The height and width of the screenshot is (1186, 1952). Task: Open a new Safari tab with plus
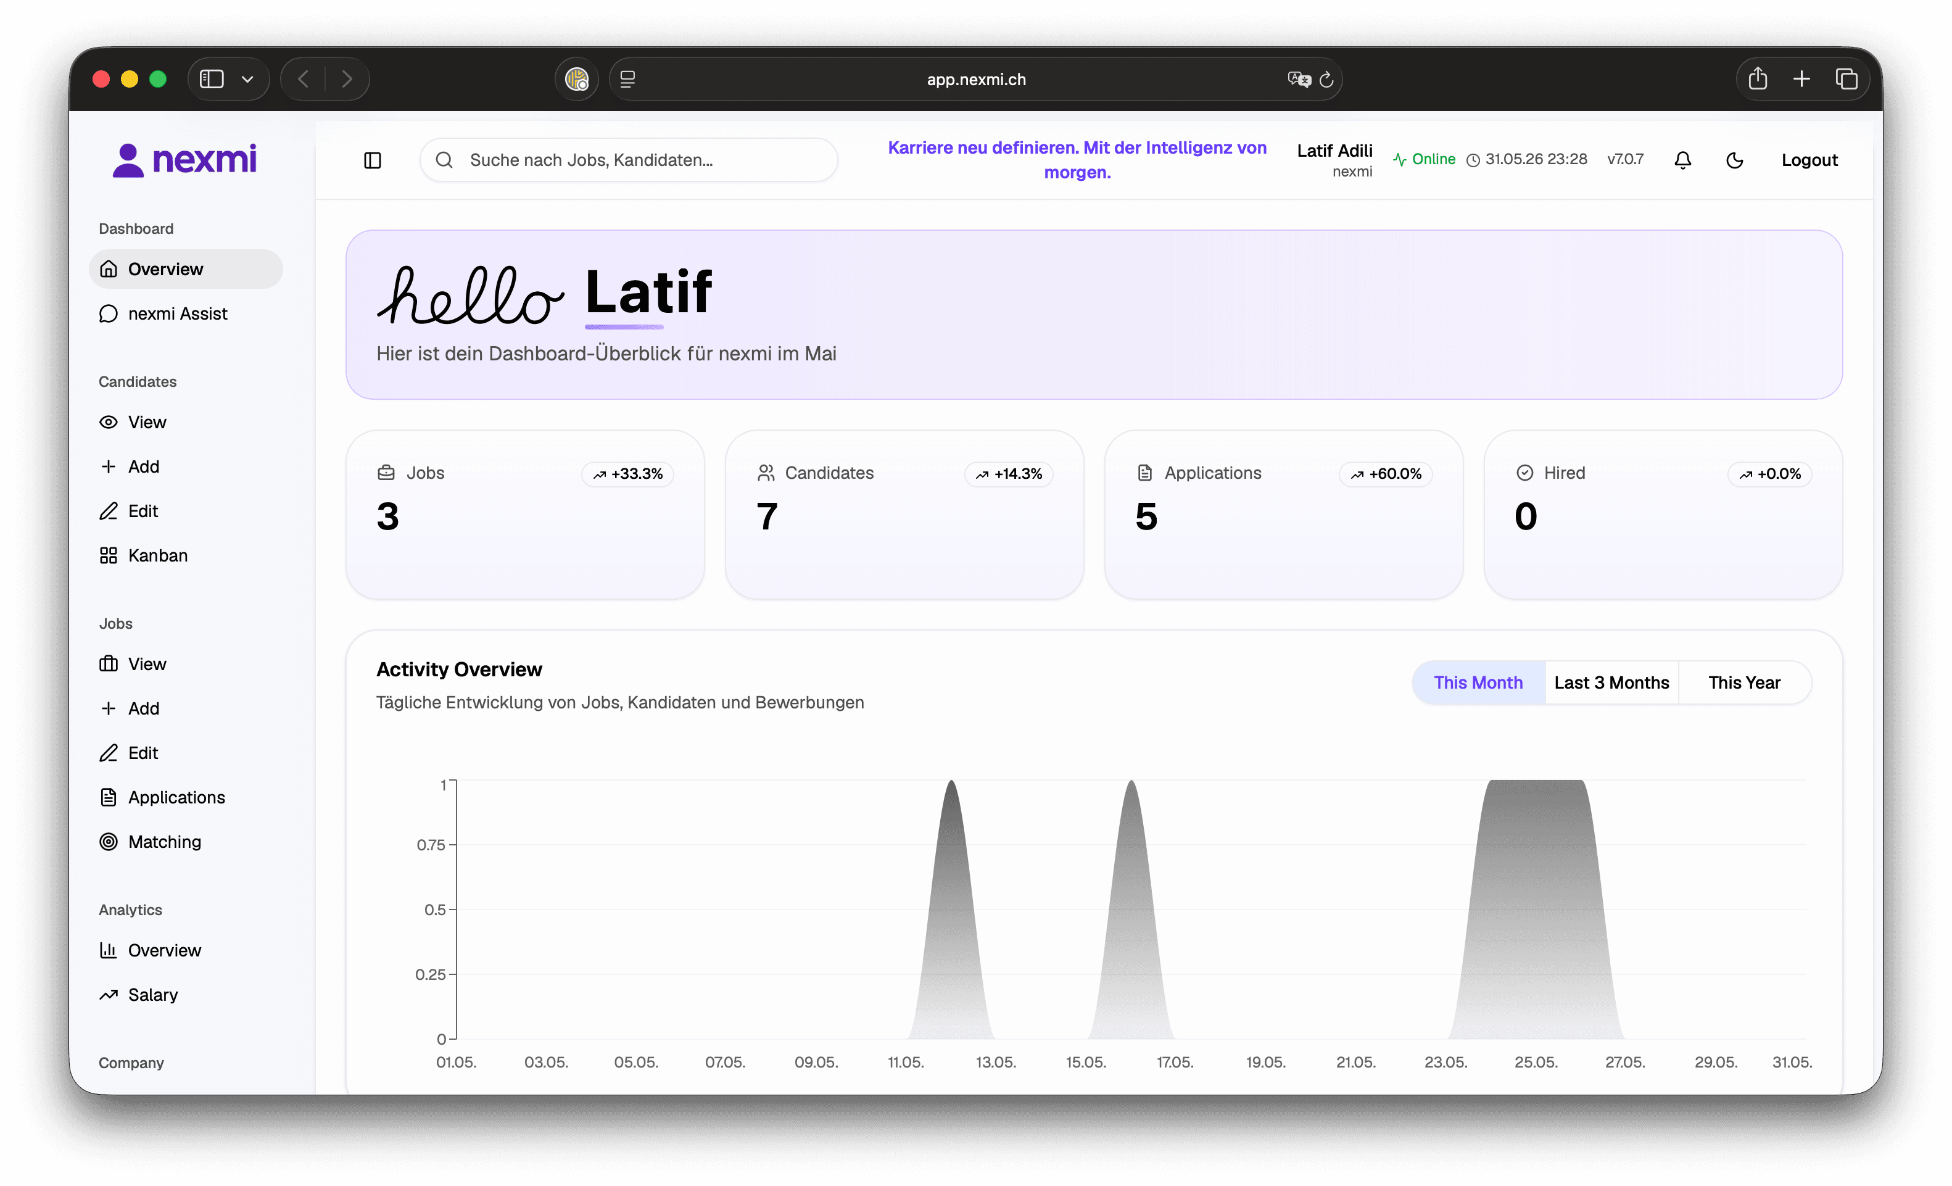[x=1801, y=79]
